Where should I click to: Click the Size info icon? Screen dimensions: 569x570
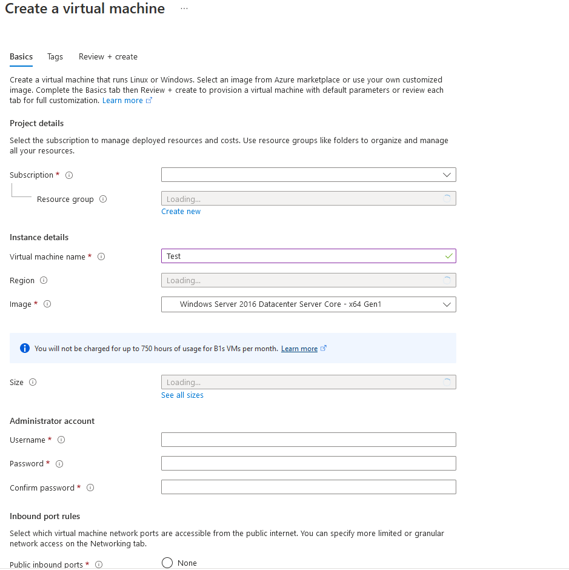[32, 382]
